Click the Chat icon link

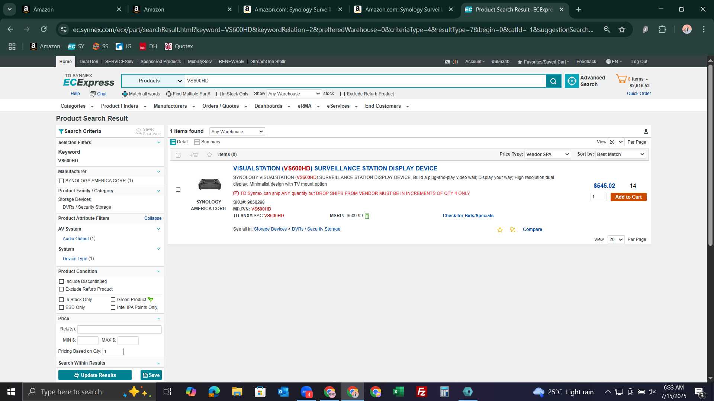point(98,94)
